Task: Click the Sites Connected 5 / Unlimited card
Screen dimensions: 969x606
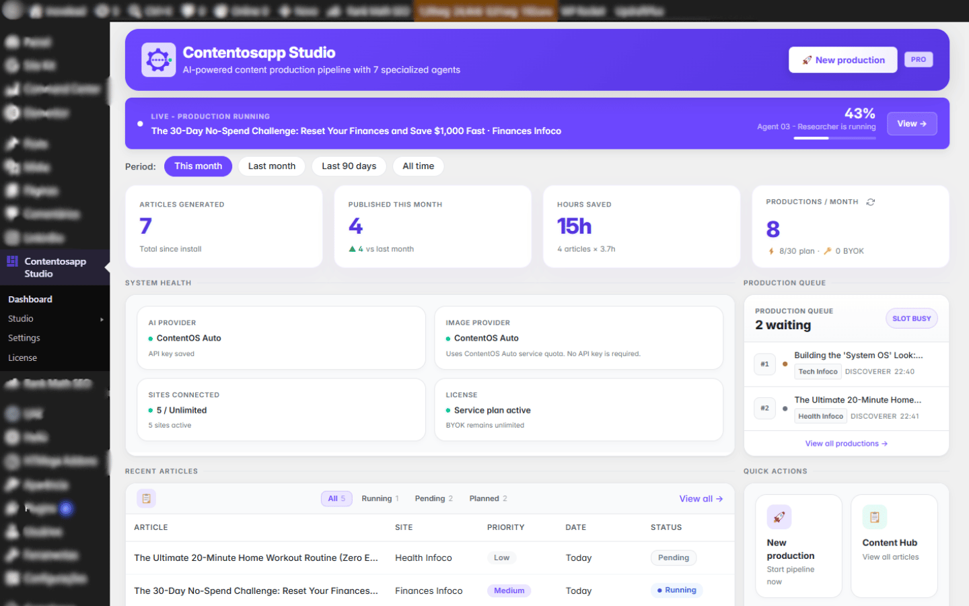Action: 281,409
